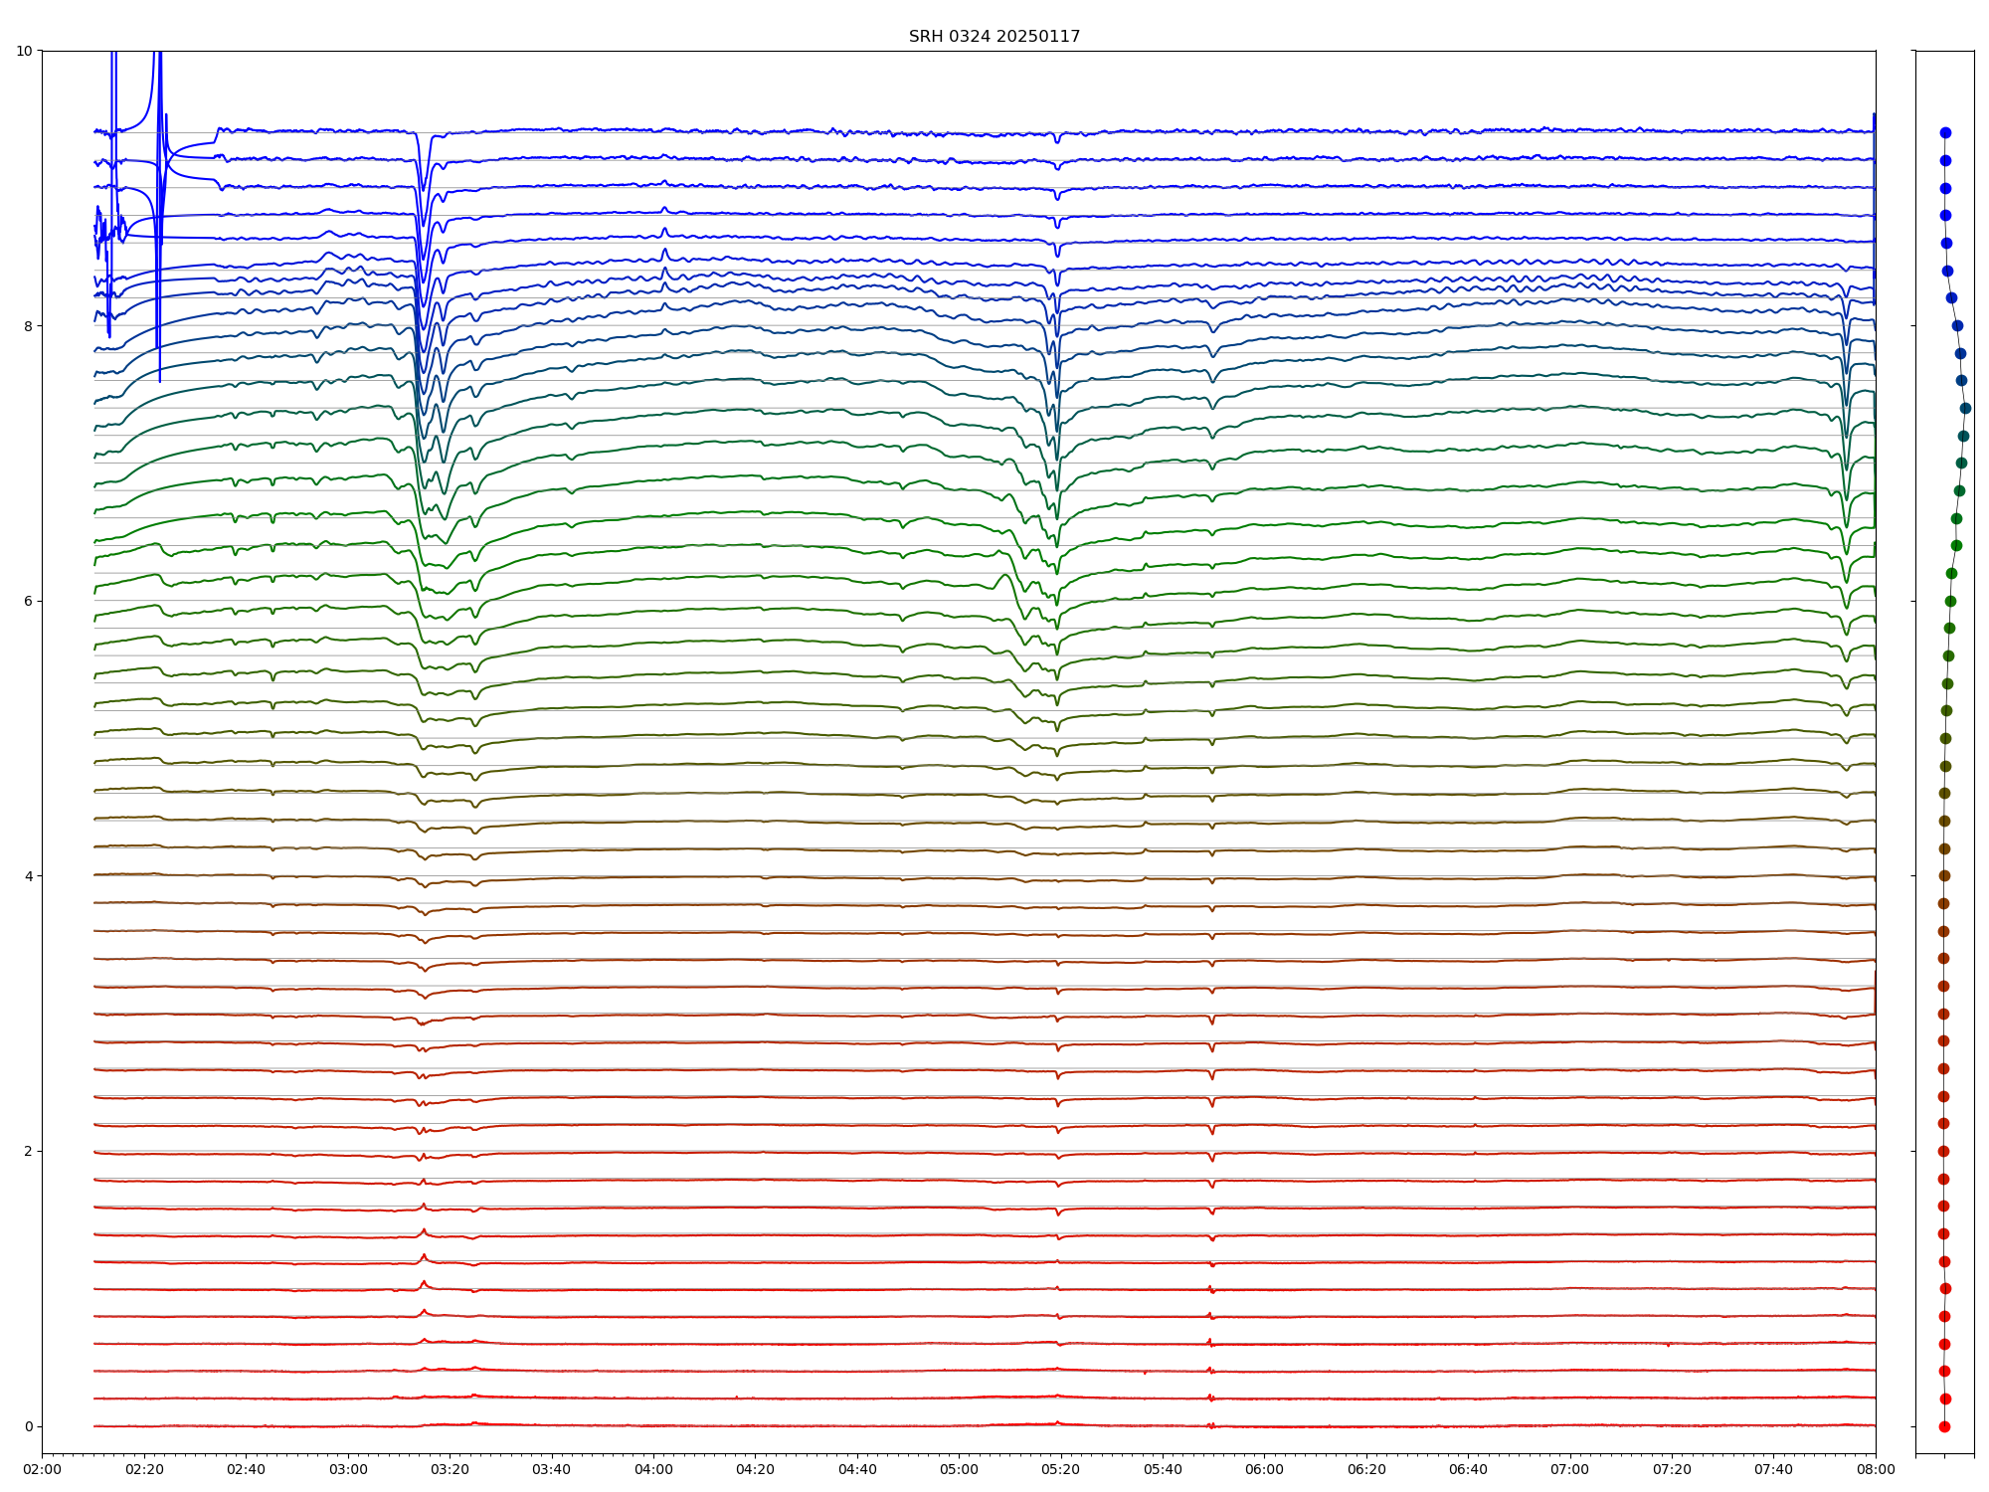
Task: Click the plot title SRH 0324 20250117
Action: point(994,37)
